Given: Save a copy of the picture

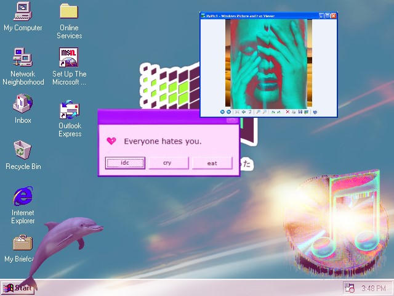Looking at the screenshot, I should [x=300, y=112].
